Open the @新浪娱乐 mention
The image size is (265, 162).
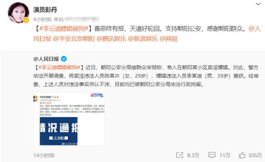pyautogui.click(x=143, y=39)
